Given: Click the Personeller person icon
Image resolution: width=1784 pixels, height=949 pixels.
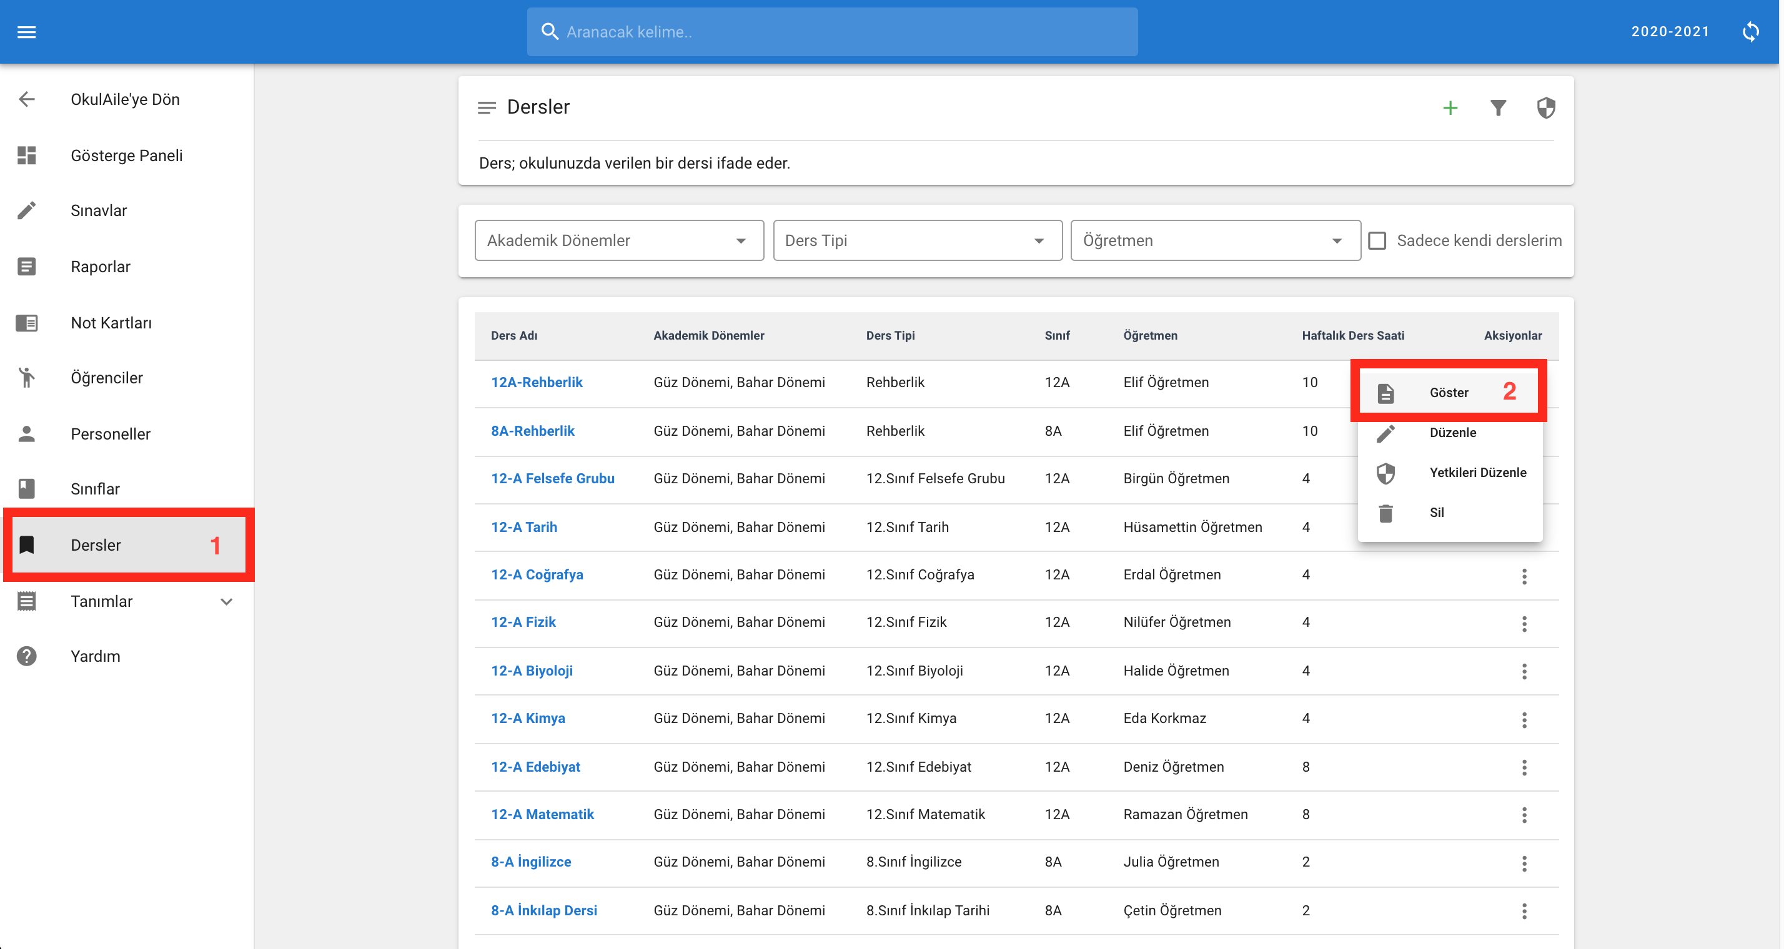Looking at the screenshot, I should pyautogui.click(x=26, y=434).
